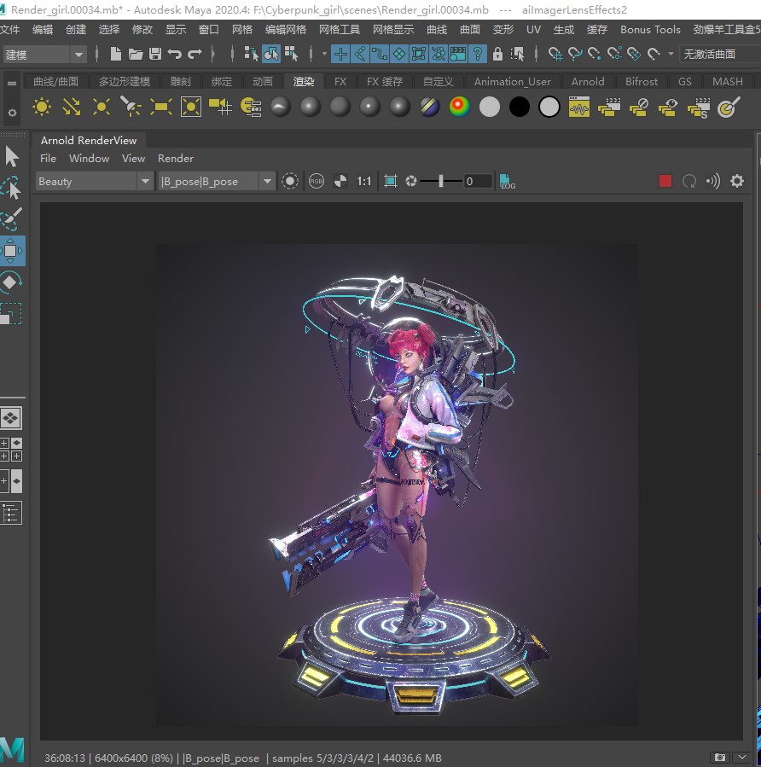Open the RenderView Window menu
Viewport: 761px width, 767px height.
pos(89,159)
